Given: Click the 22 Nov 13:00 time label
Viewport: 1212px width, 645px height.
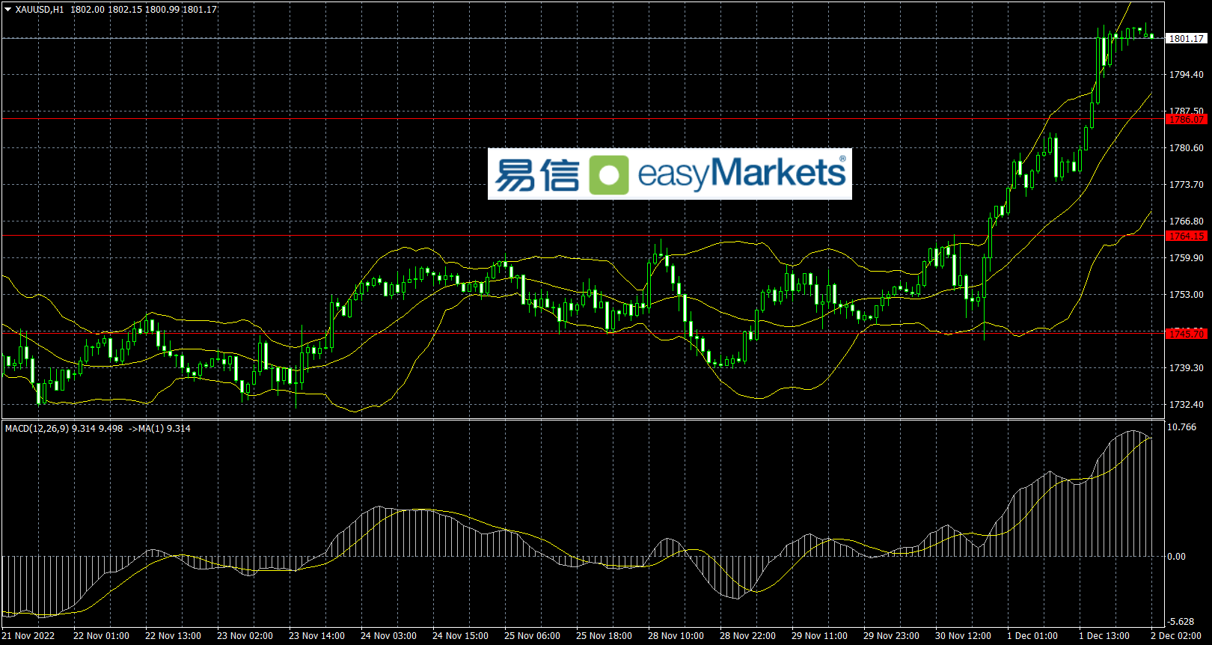Looking at the screenshot, I should (x=174, y=636).
